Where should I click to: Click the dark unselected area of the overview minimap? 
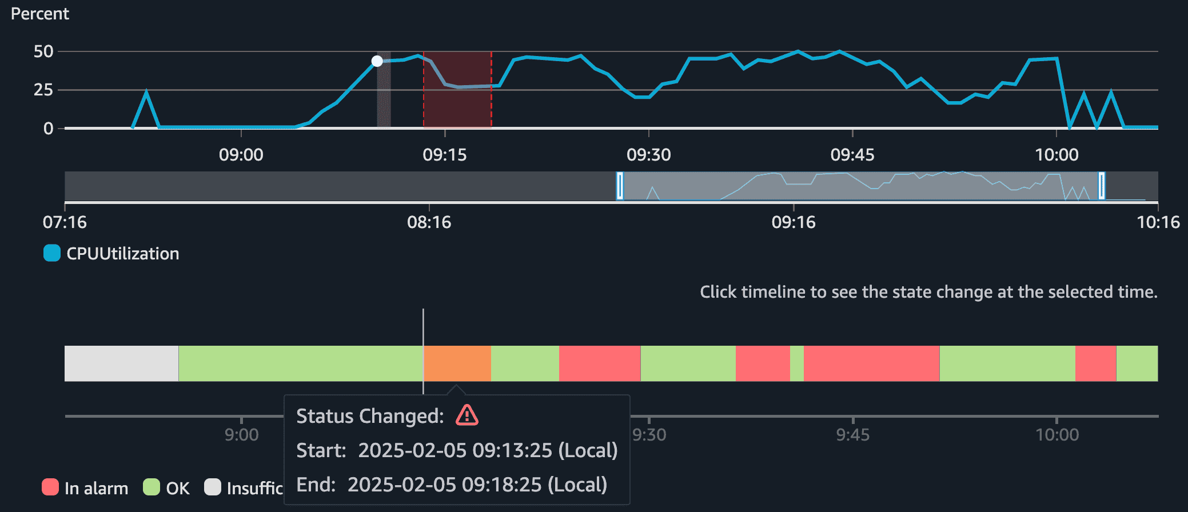340,186
